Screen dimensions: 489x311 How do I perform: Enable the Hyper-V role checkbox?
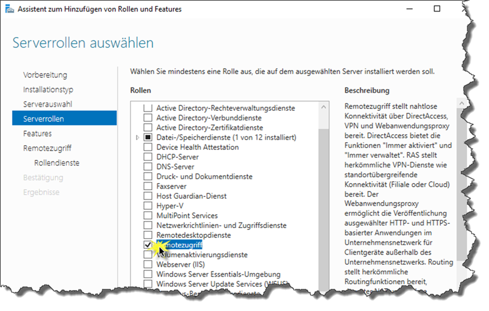[x=148, y=206]
